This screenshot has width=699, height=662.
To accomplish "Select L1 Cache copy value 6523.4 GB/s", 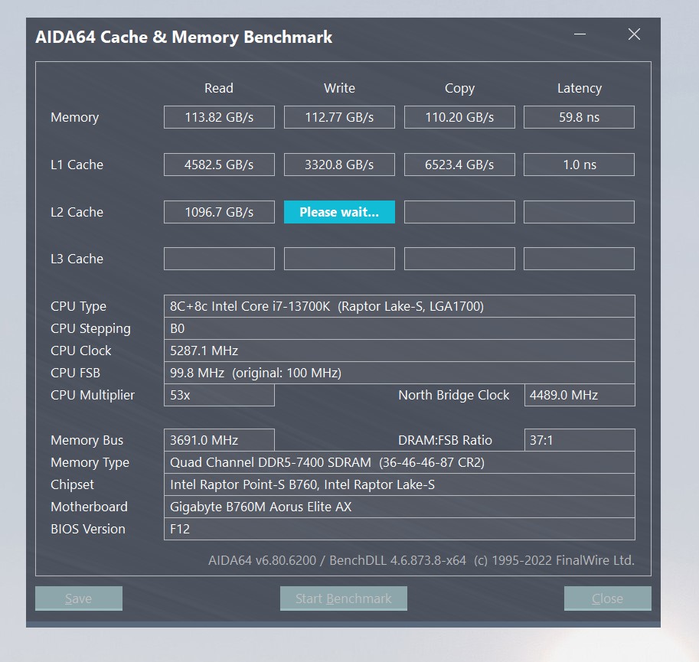I will [x=459, y=165].
